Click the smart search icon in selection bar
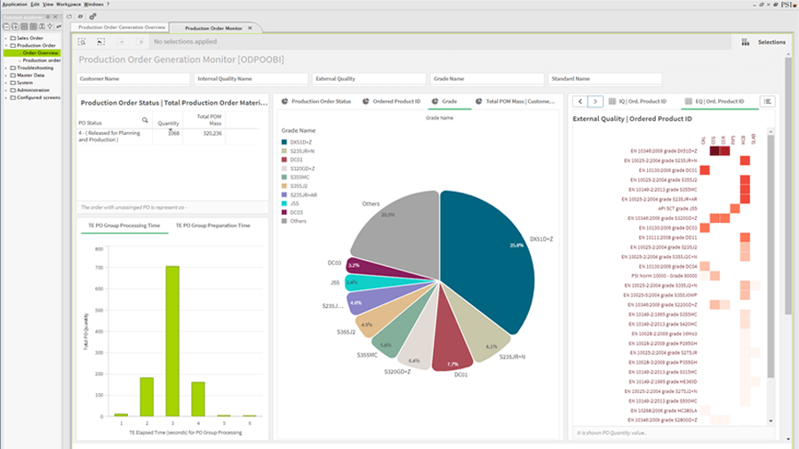 (x=82, y=42)
